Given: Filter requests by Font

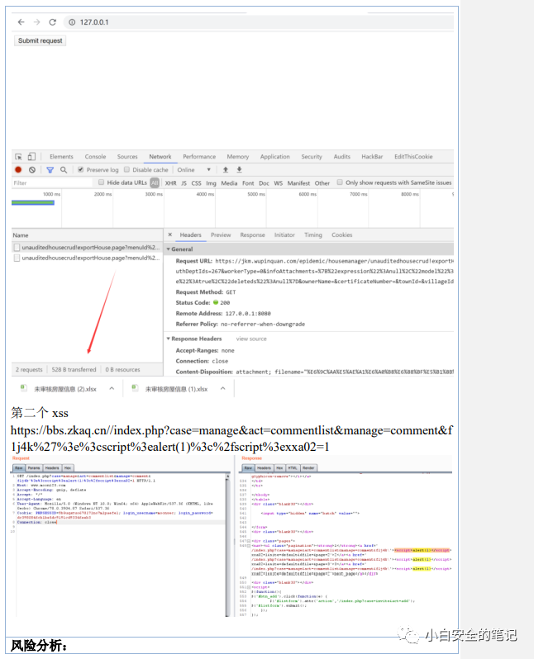Looking at the screenshot, I should (x=248, y=183).
